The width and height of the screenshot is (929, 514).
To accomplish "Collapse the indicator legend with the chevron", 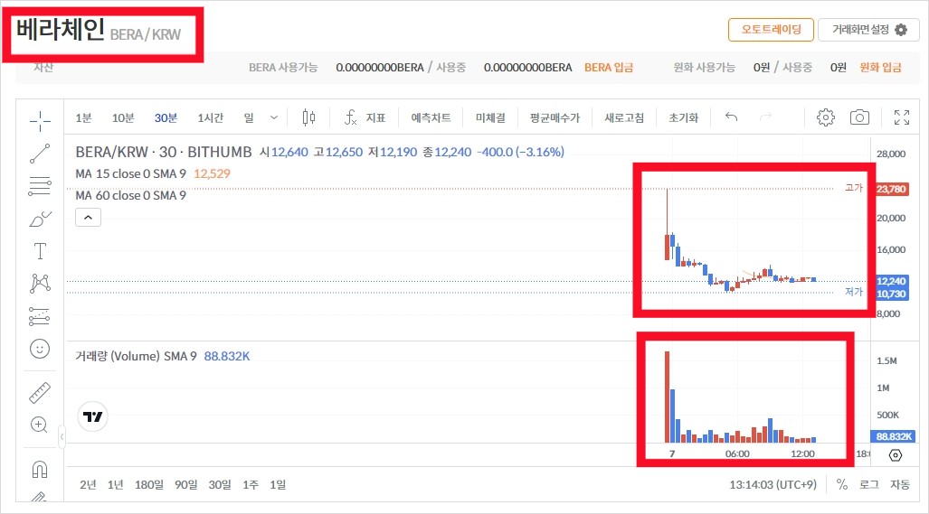I will click(89, 217).
